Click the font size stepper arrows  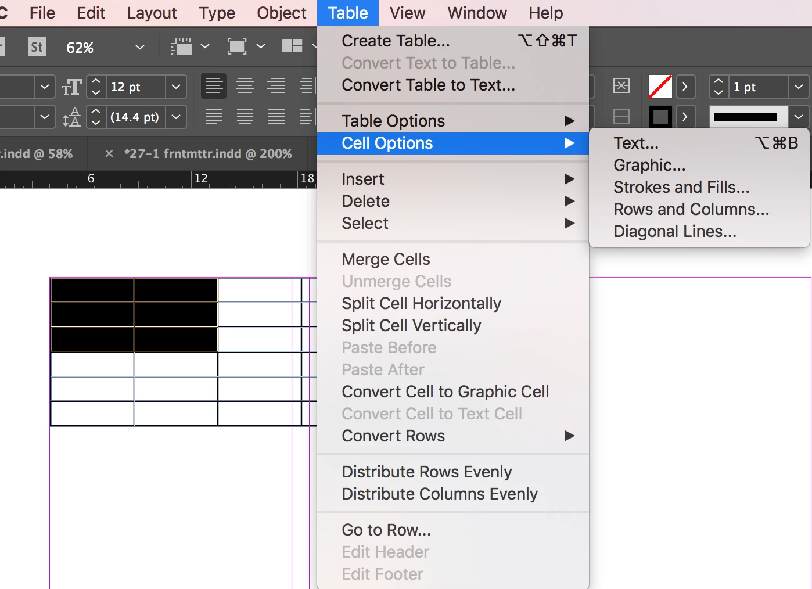coord(96,87)
